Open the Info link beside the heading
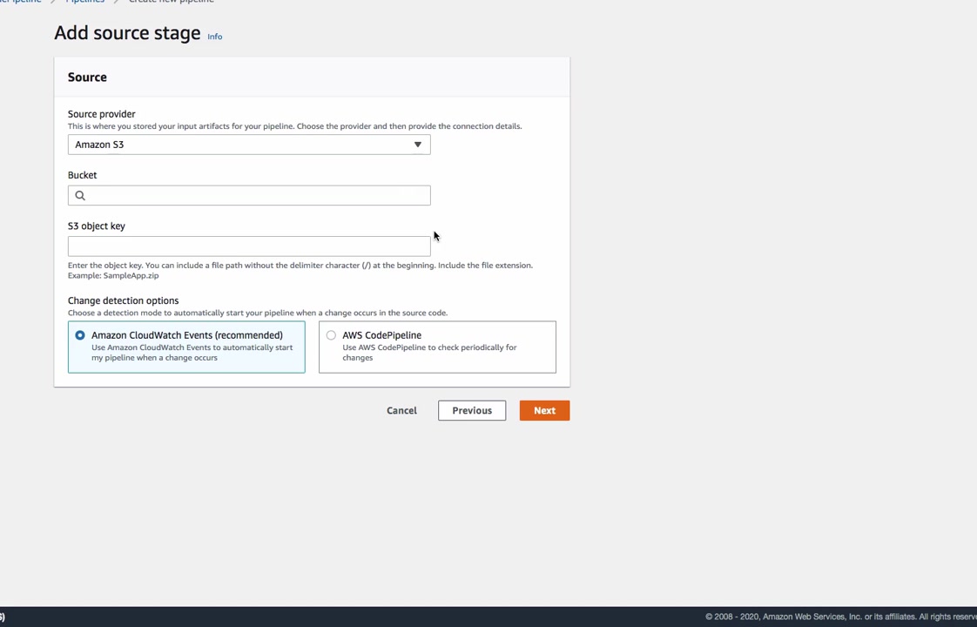Image resolution: width=977 pixels, height=627 pixels. click(x=214, y=37)
